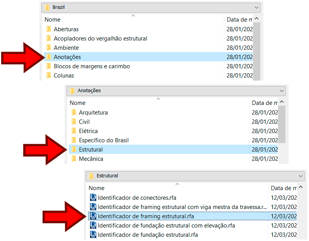Sort by Data column in Anotações list

click(265, 103)
